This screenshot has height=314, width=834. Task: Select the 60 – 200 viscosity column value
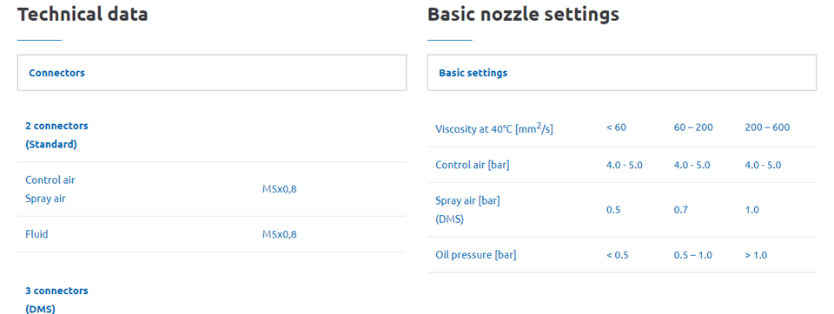point(693,128)
